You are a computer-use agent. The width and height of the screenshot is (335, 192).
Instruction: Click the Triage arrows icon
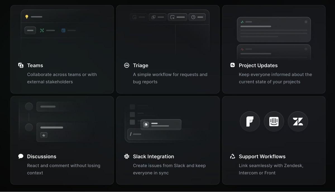pos(127,65)
